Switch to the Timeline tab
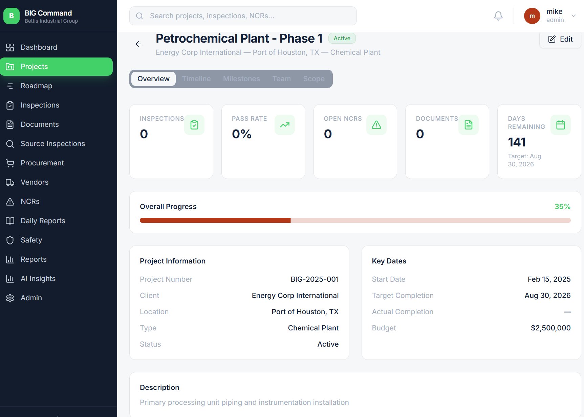 click(196, 78)
